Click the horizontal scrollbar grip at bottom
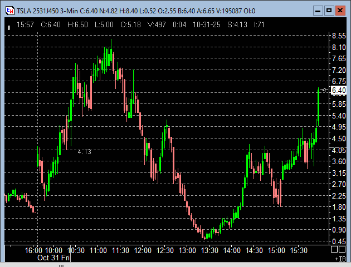The width and height of the screenshot is (351, 267). click(62, 265)
